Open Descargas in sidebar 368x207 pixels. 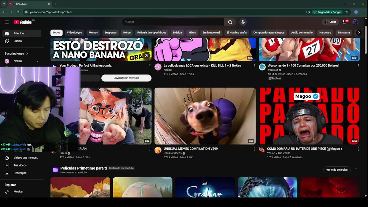(x=22, y=173)
